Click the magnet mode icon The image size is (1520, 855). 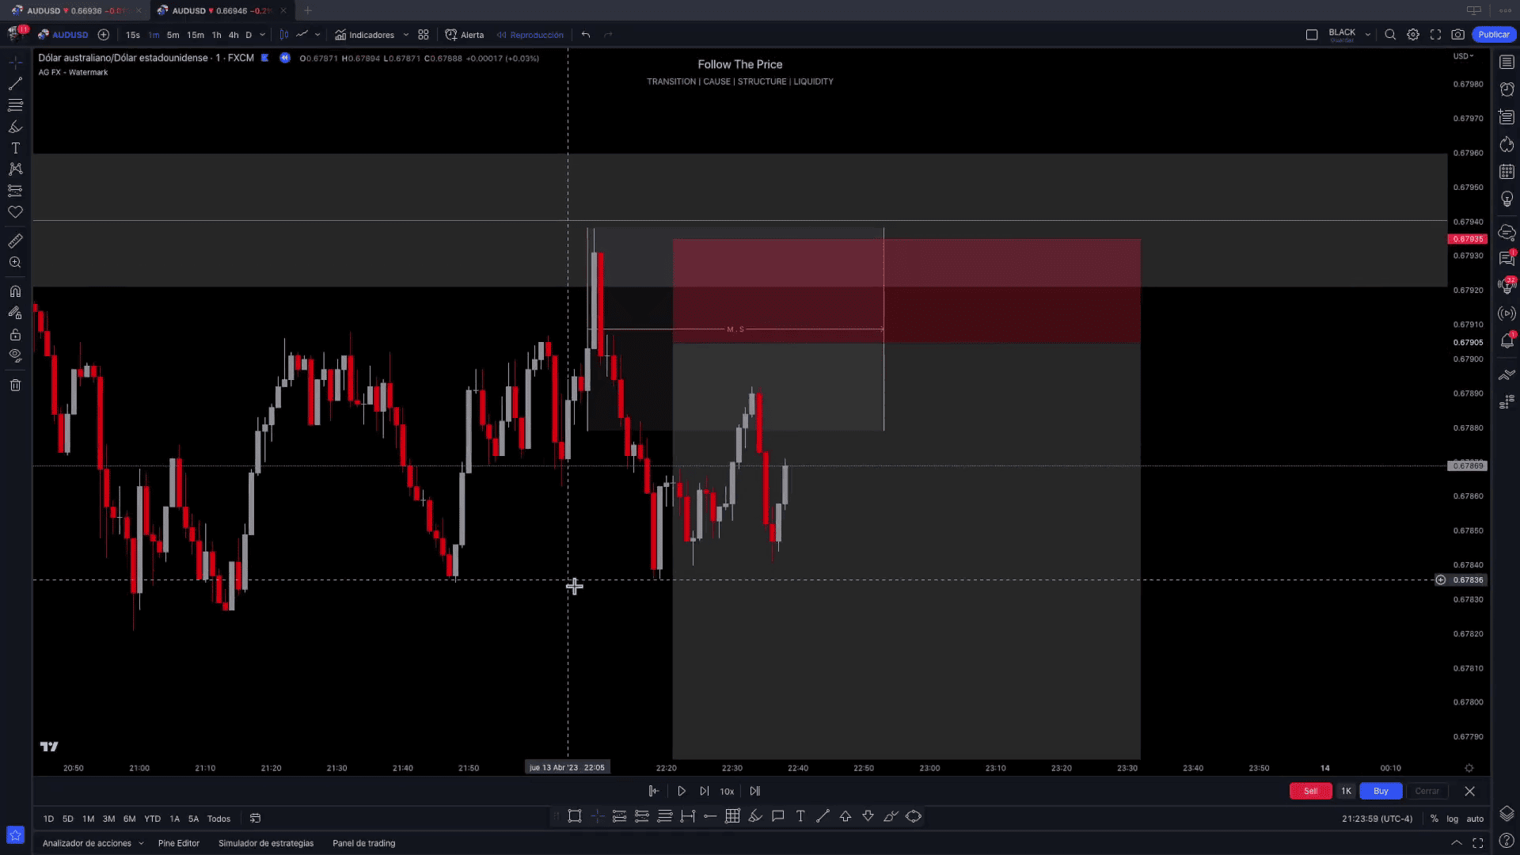click(15, 291)
